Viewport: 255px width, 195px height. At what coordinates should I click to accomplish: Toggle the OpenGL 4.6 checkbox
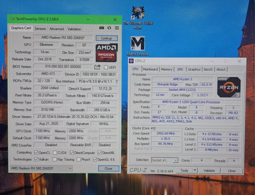click(95, 159)
